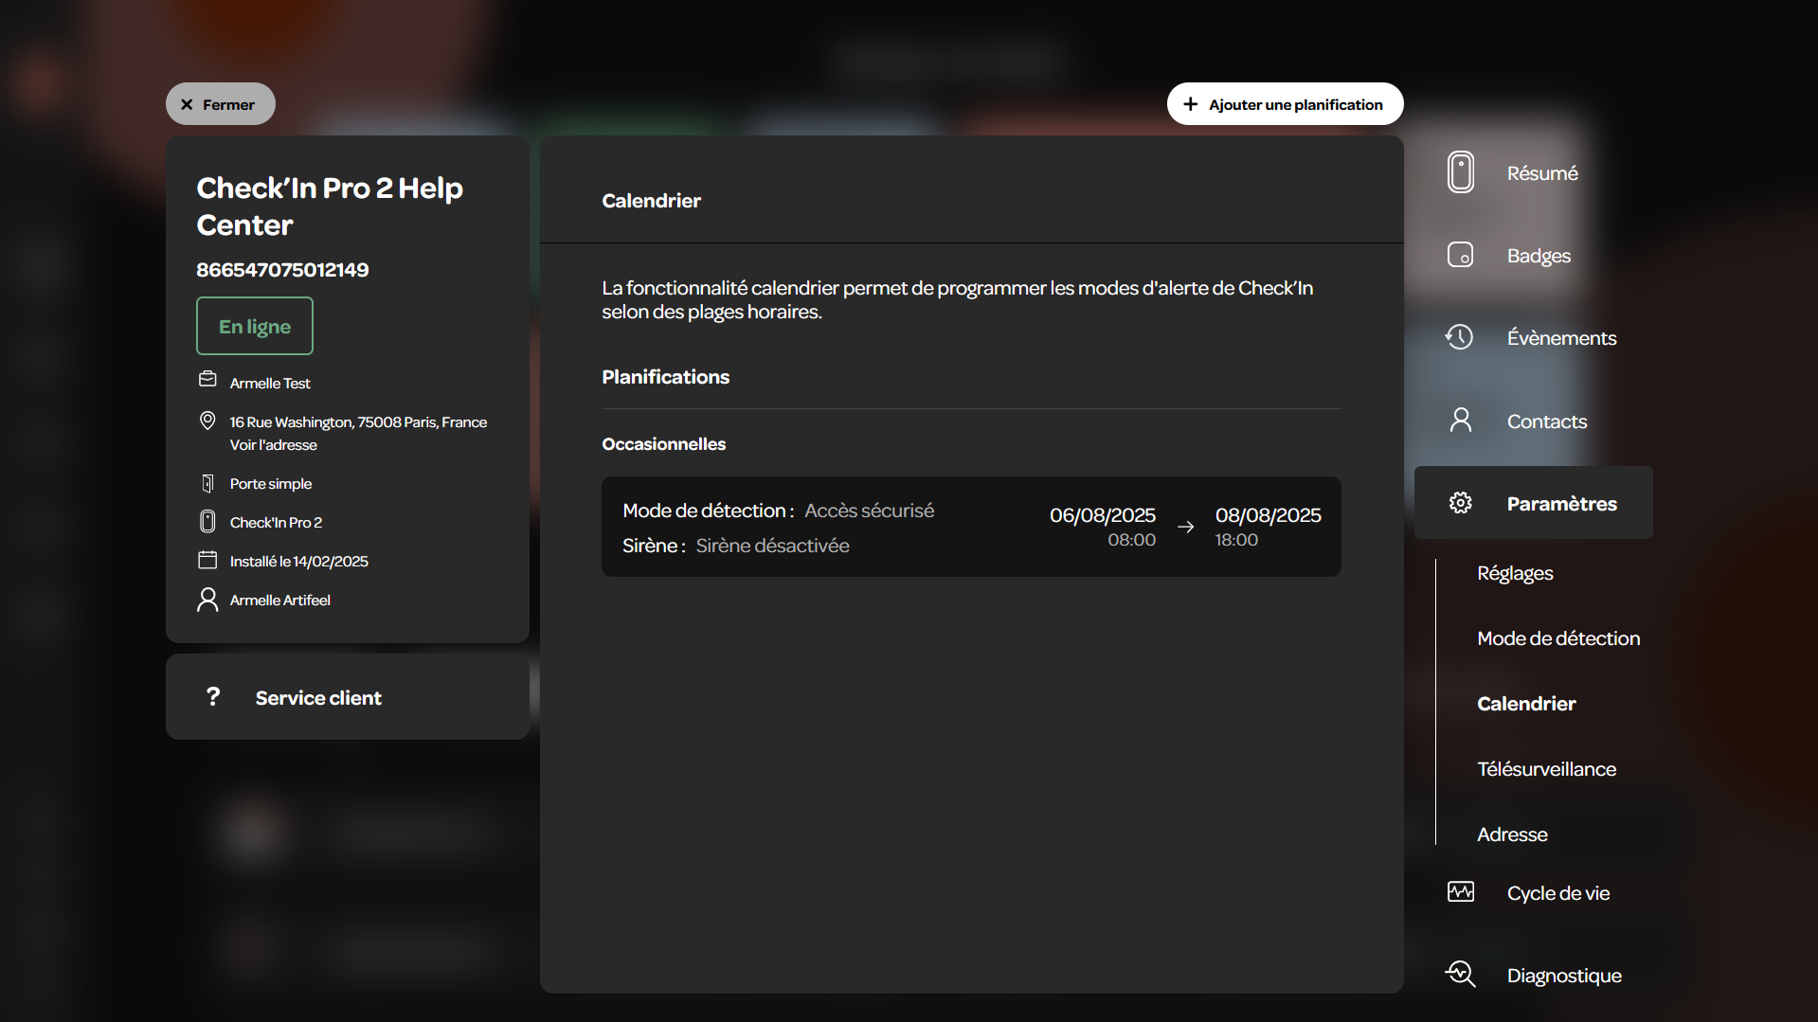The height and width of the screenshot is (1022, 1818).
Task: Click the calendar icon beside Installé le
Action: point(207,560)
